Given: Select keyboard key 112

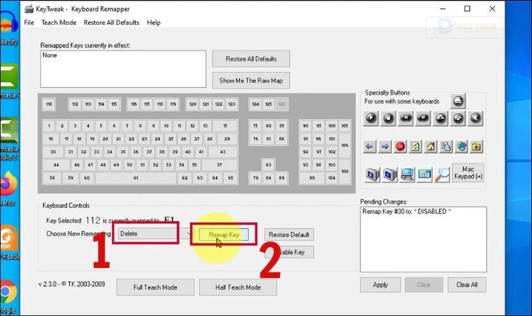Looking at the screenshot, I should 75,104.
